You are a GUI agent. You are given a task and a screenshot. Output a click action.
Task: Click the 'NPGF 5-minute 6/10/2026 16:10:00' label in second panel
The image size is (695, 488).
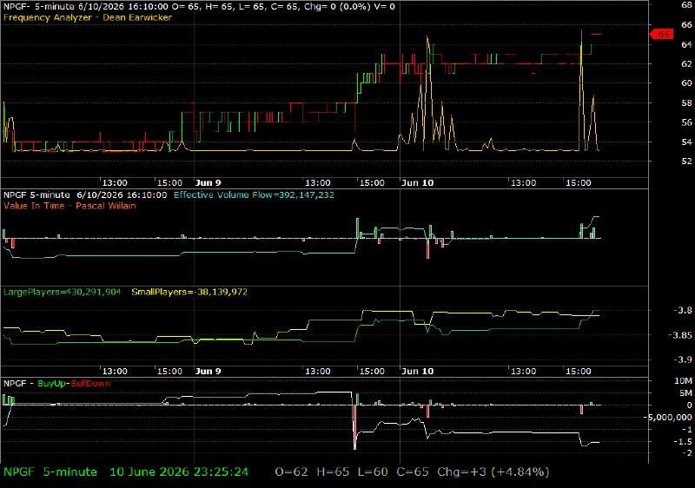85,195
